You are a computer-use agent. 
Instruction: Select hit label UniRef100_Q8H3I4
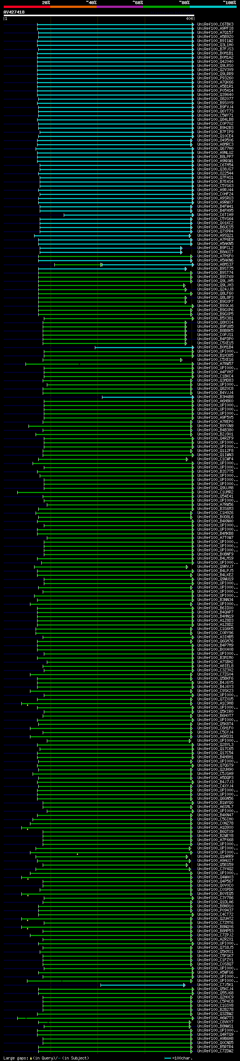click(x=215, y=322)
